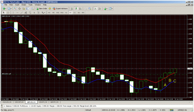The height and width of the screenshot is (112, 194).
Task: Click the New Order button
Action: click(42, 8)
